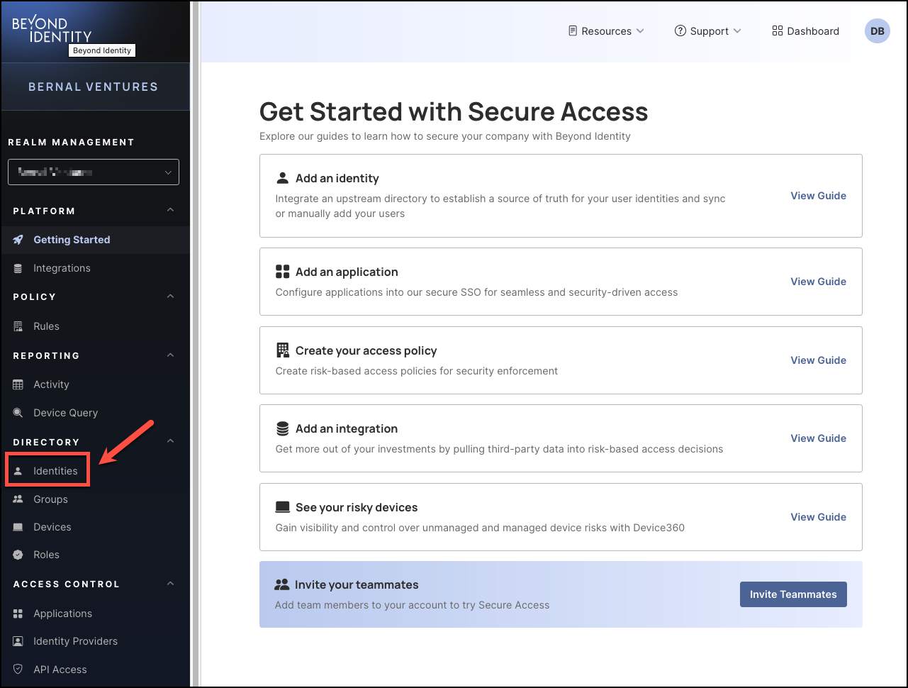Collapse the Access Control section chevron
Viewport: 908px width, 688px height.
click(x=170, y=583)
